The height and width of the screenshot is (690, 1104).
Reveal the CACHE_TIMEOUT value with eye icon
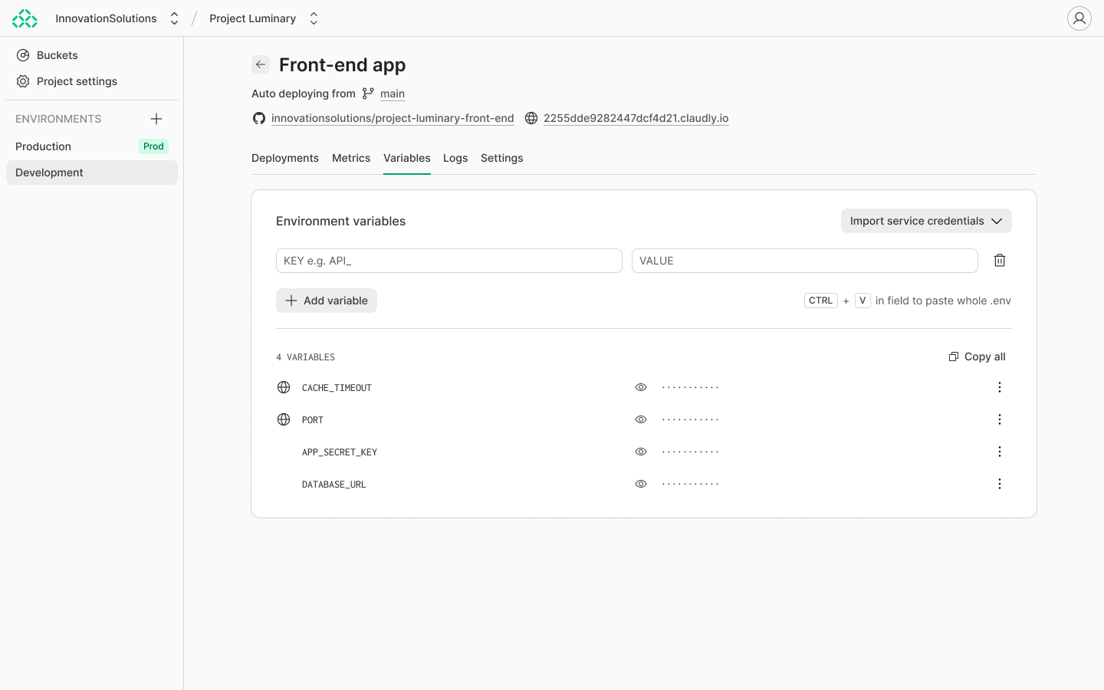641,387
